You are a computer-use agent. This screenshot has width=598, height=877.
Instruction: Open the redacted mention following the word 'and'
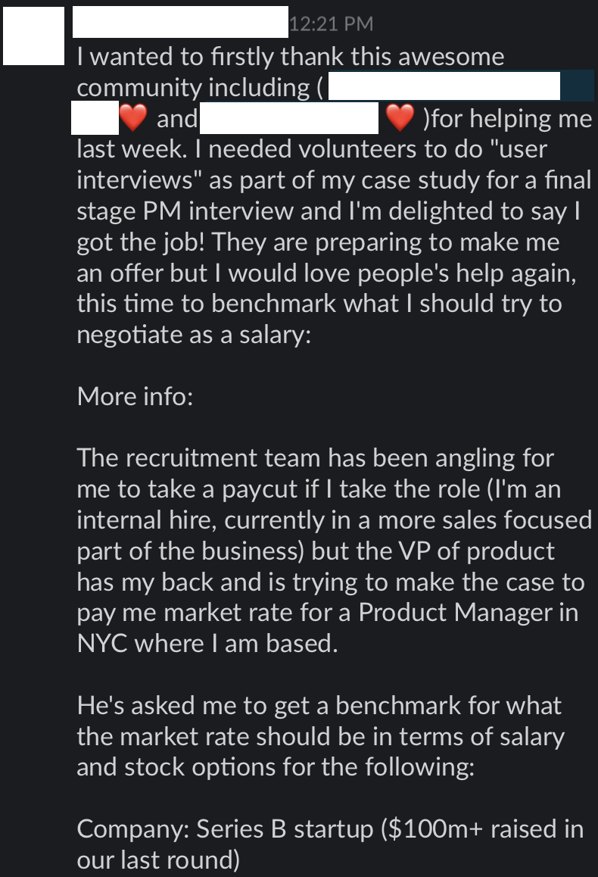point(289,118)
